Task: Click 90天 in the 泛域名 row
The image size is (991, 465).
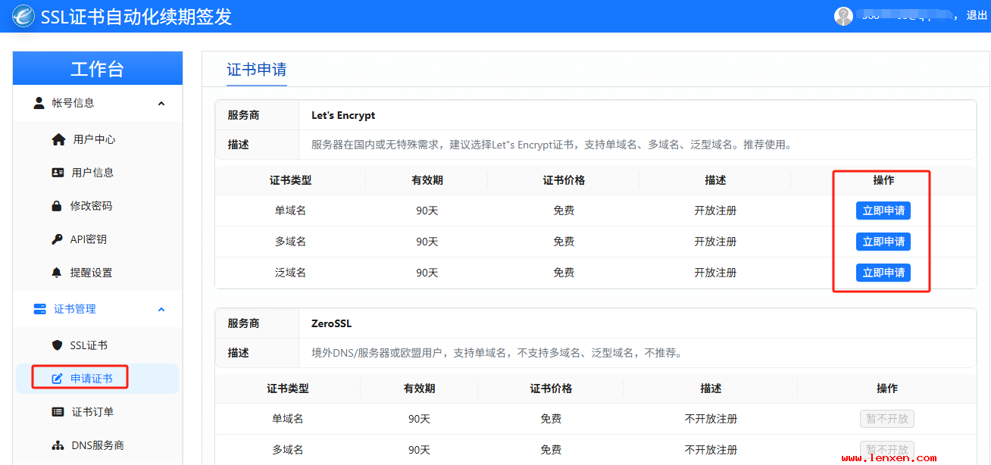Action: (427, 273)
